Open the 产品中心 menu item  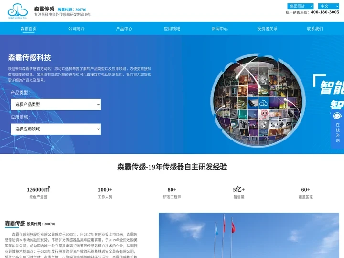(x=124, y=29)
